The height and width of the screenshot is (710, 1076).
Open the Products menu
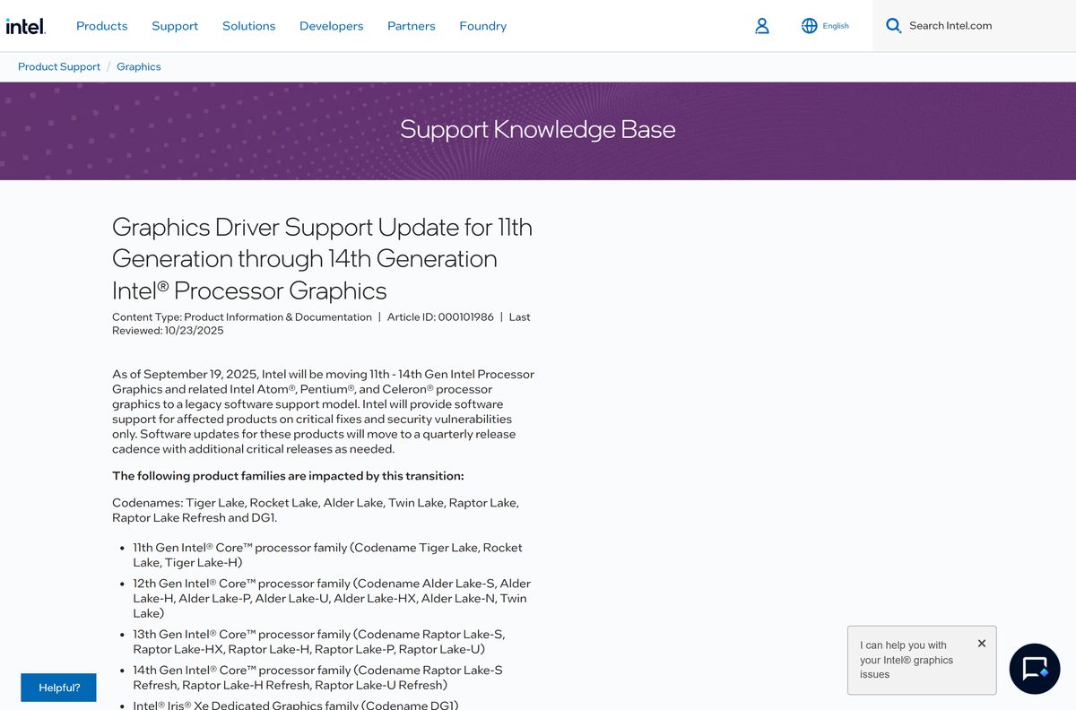(102, 26)
